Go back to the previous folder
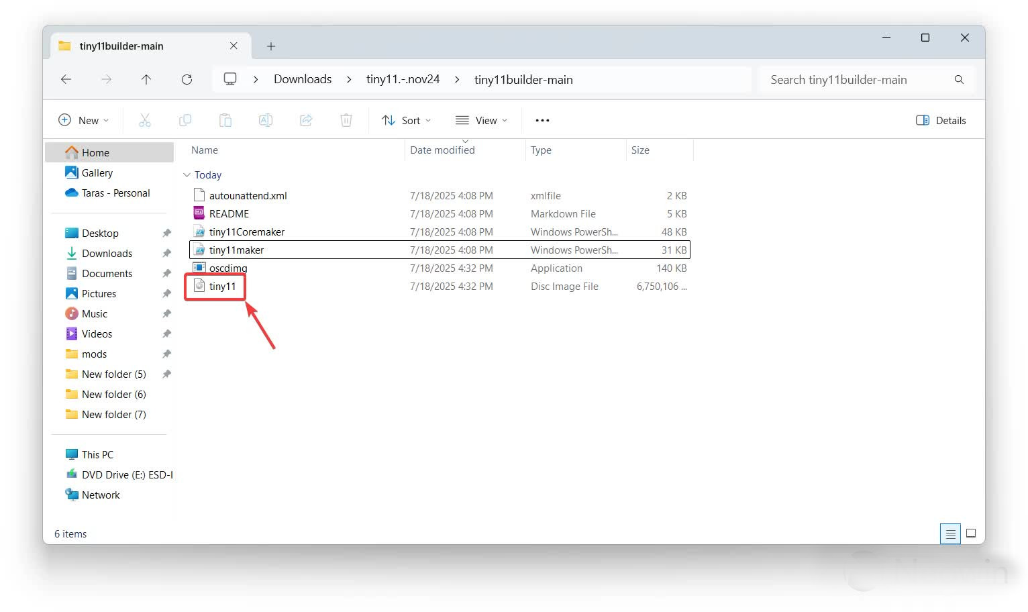This screenshot has height=612, width=1028. point(66,79)
